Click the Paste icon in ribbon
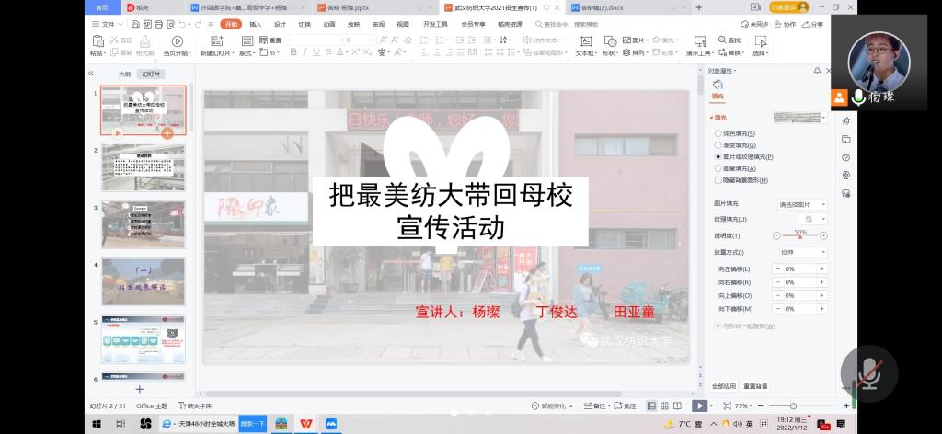This screenshot has height=434, width=942. point(97,41)
